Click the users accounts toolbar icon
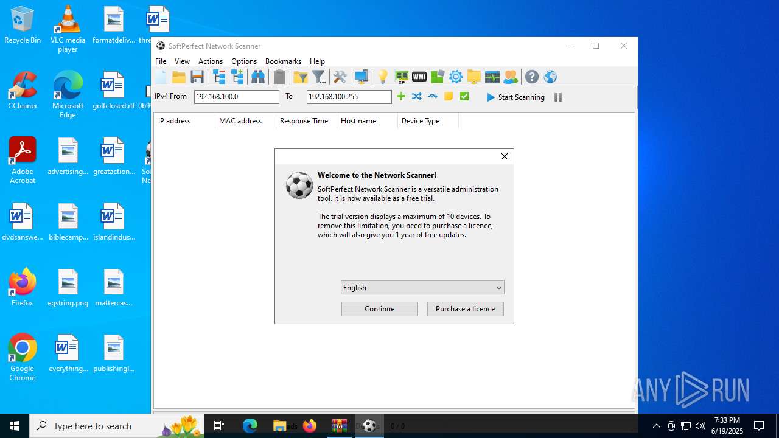779x438 pixels. click(511, 77)
